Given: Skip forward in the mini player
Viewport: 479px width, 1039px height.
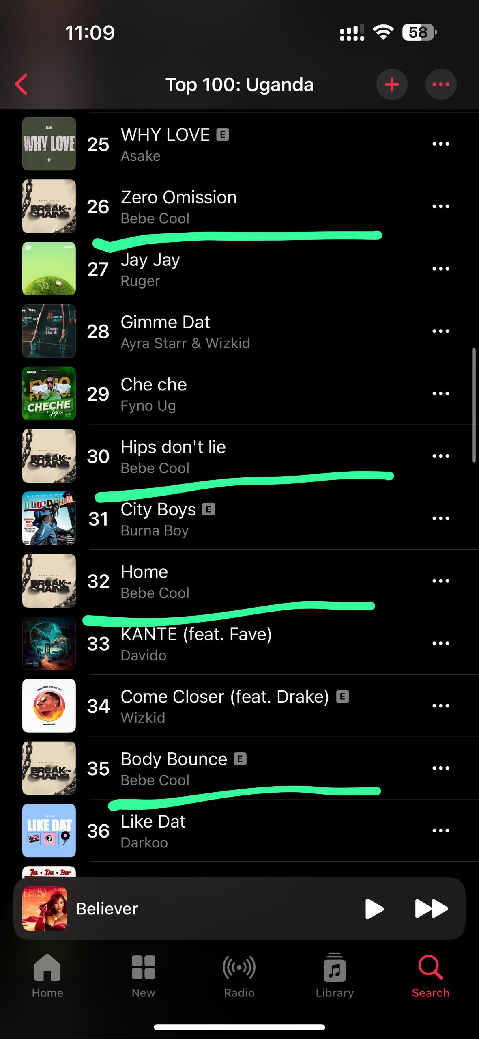Looking at the screenshot, I should pyautogui.click(x=431, y=908).
